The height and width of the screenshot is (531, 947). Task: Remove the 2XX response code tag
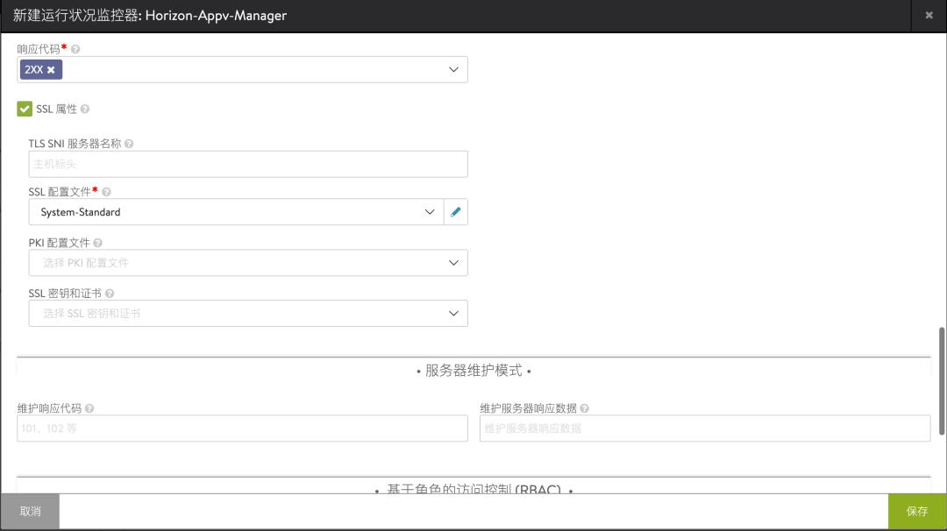tap(52, 70)
